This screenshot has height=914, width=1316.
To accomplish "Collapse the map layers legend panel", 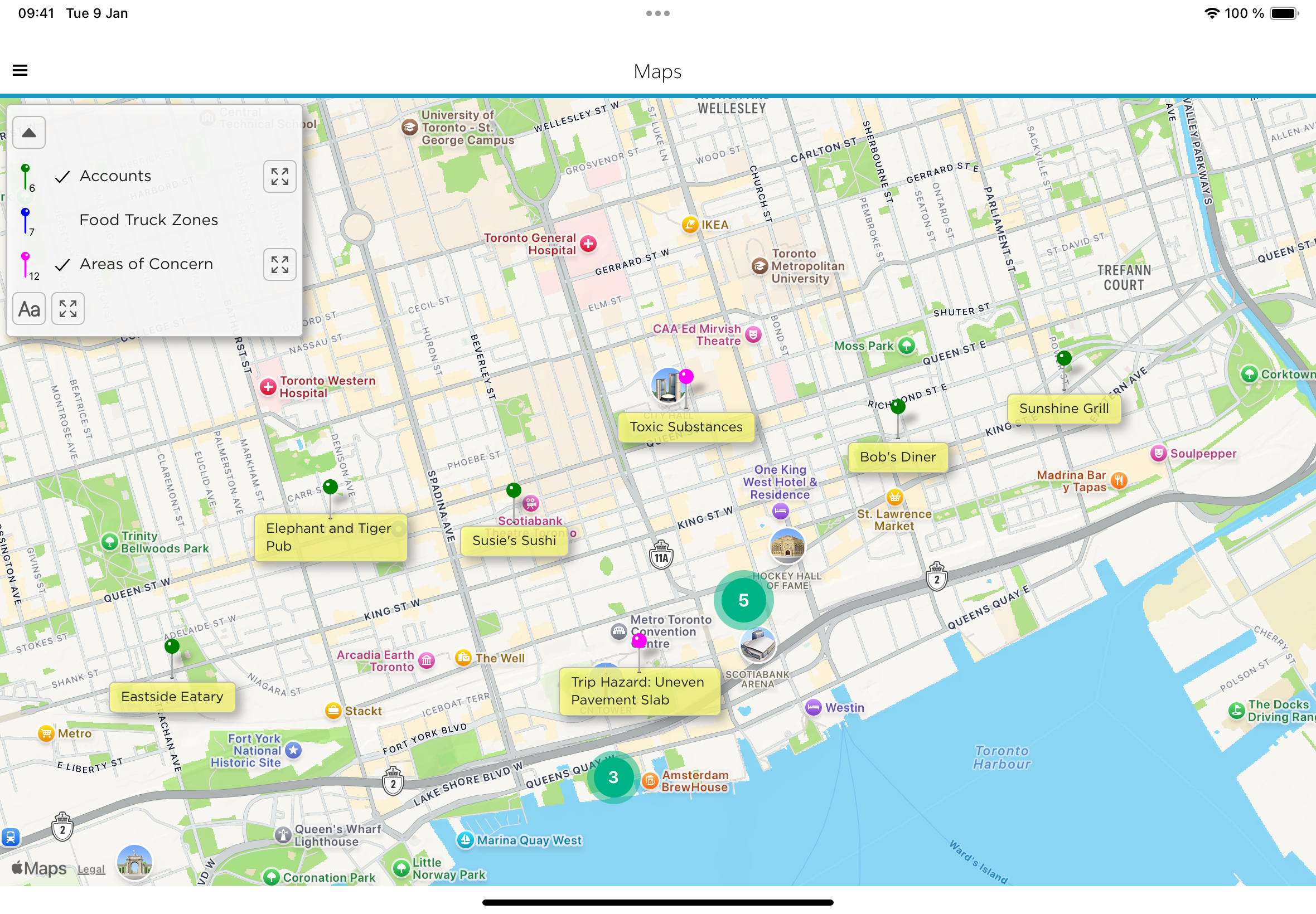I will pos(28,133).
